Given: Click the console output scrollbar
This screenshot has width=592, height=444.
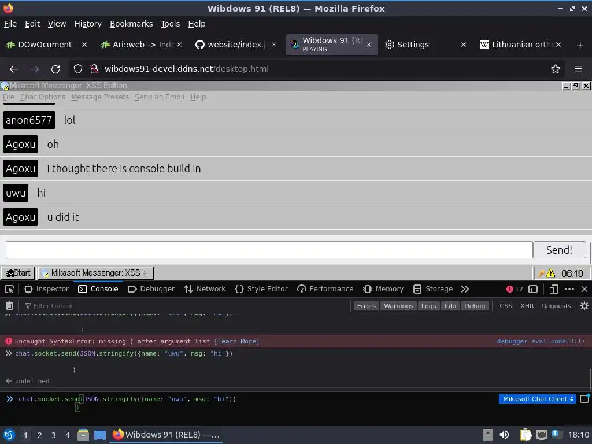Looking at the screenshot, I should coord(590,379).
